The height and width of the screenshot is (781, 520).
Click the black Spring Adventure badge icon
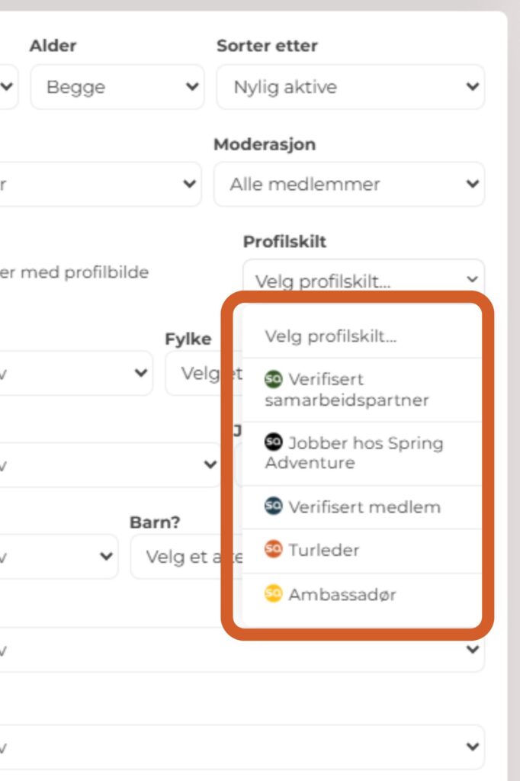(273, 442)
